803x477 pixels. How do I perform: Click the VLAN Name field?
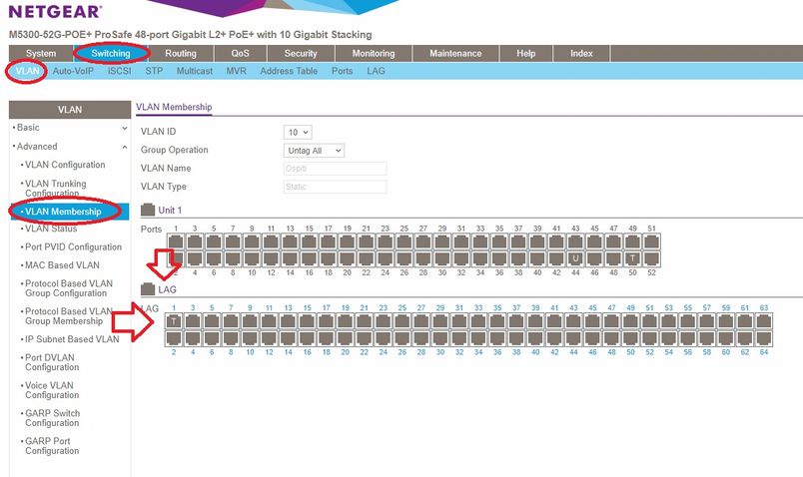coord(335,169)
